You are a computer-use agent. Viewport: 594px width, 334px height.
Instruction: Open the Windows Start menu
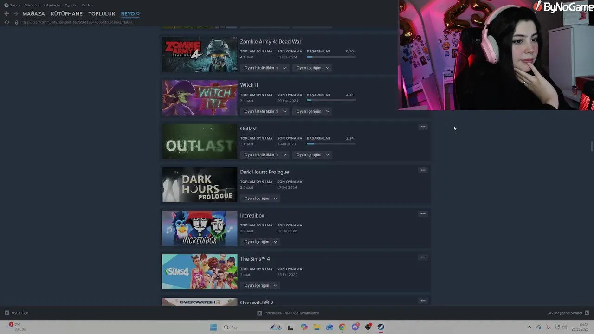(x=213, y=327)
